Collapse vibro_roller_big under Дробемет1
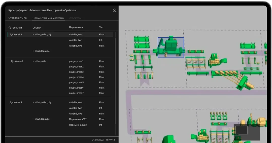This screenshot has height=143, width=272. 33,35
